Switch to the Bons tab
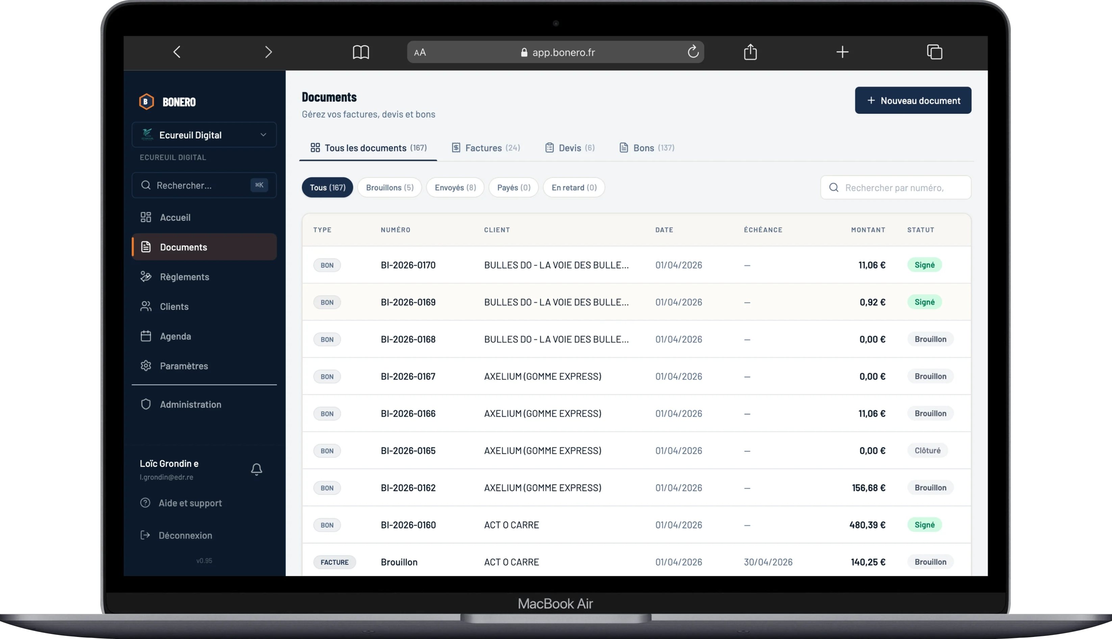 point(647,148)
